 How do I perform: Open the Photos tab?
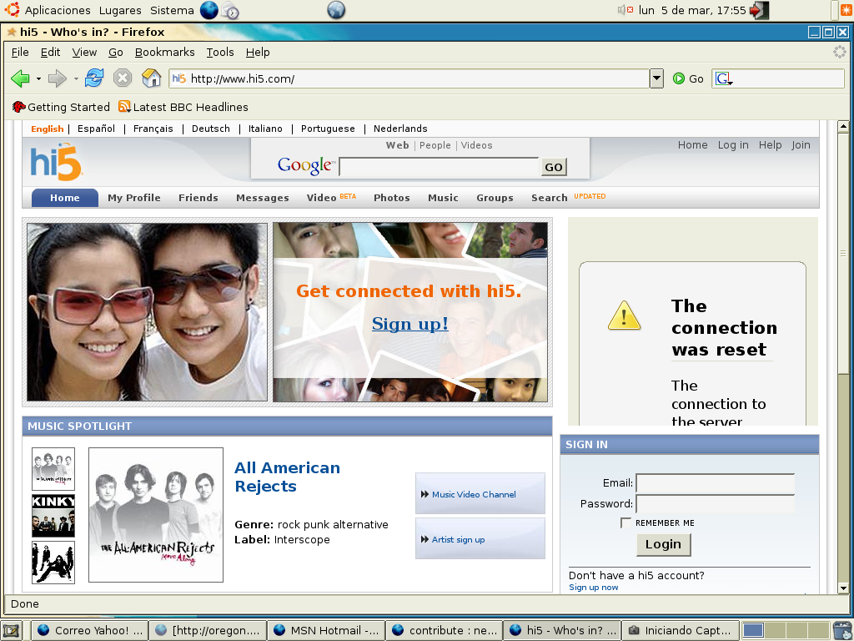point(392,198)
